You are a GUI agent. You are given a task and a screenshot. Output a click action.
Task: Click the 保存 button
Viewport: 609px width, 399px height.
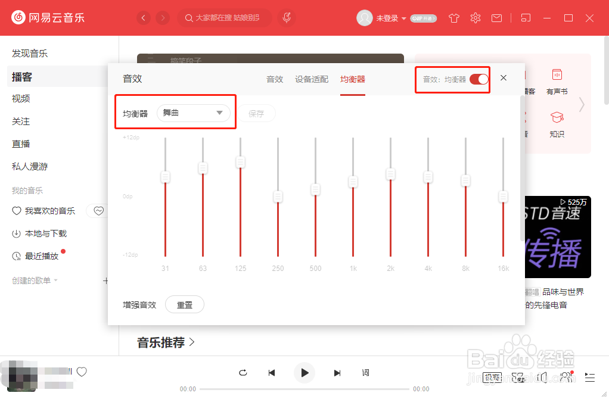(x=256, y=113)
